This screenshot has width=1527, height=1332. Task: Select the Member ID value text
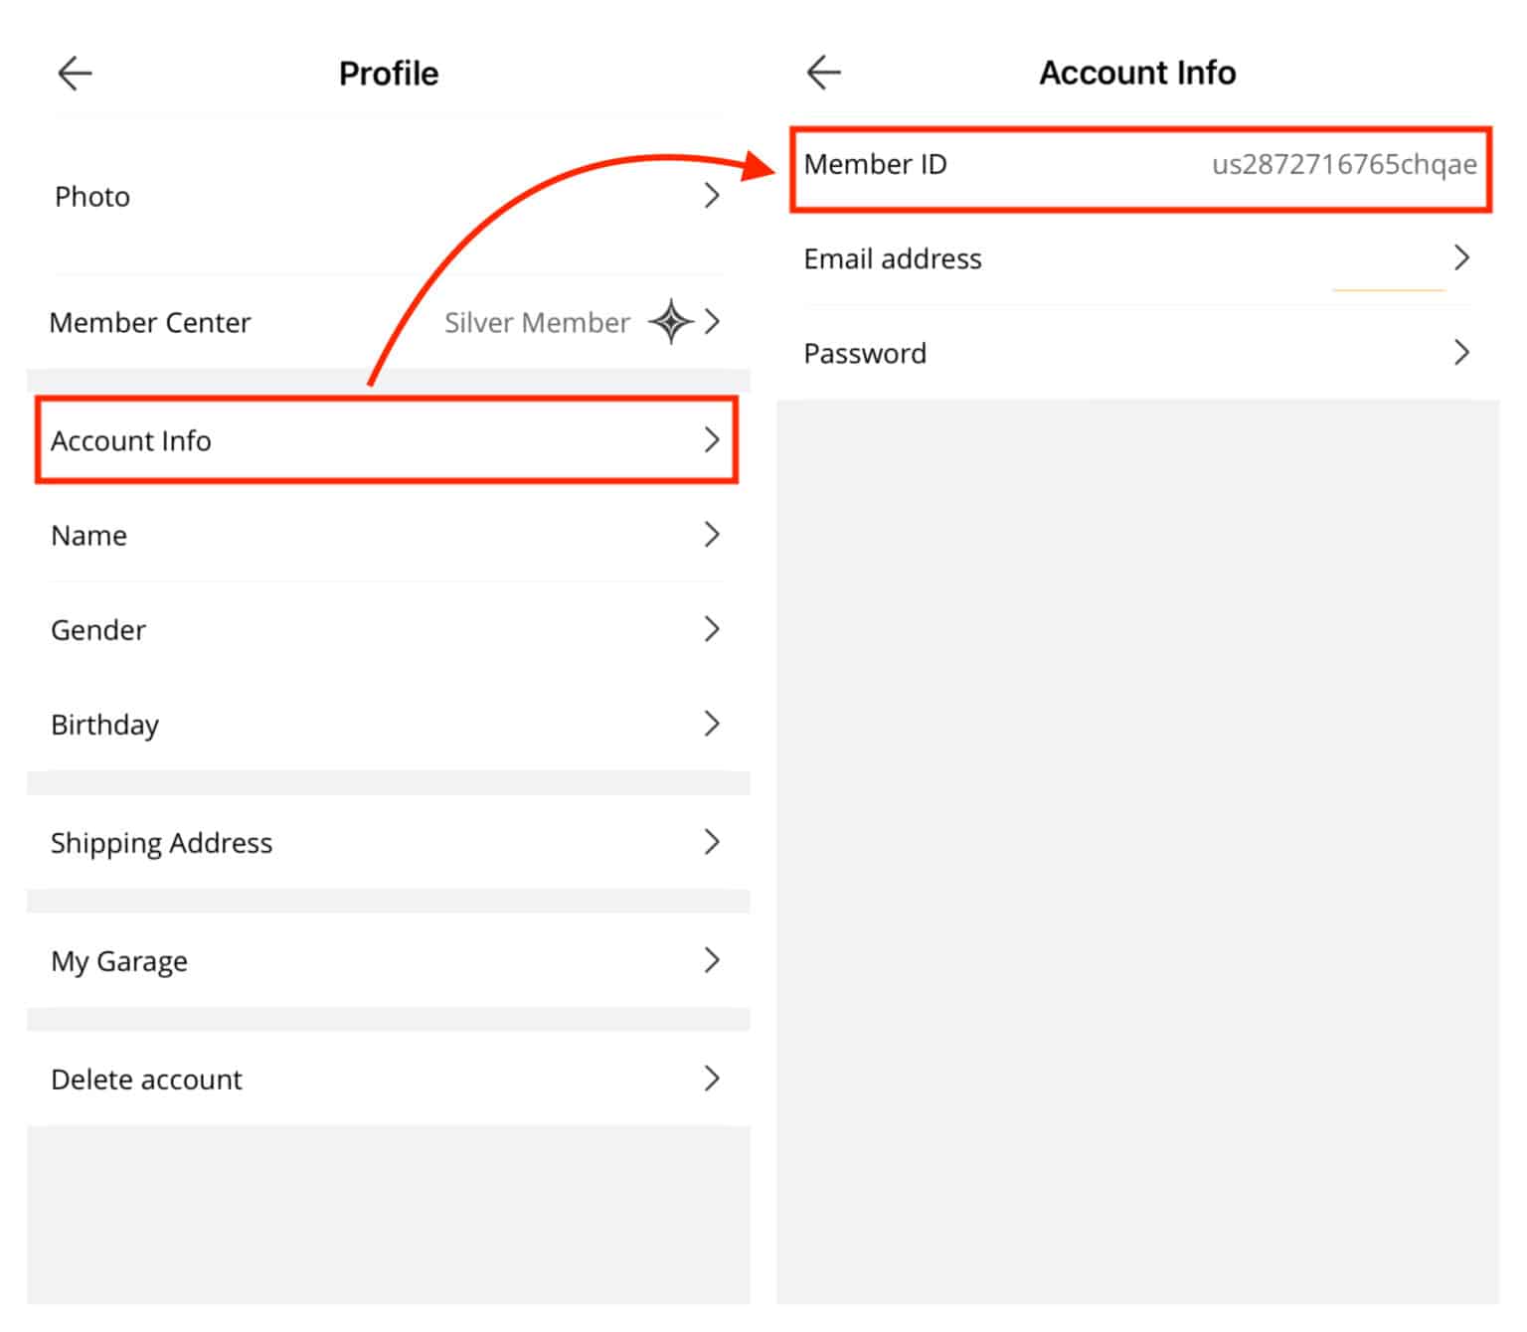1344,165
